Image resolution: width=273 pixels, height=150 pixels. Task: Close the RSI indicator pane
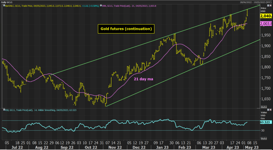(x=271, y=110)
